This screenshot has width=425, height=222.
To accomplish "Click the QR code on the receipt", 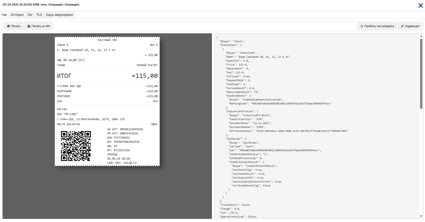I will tap(76, 146).
